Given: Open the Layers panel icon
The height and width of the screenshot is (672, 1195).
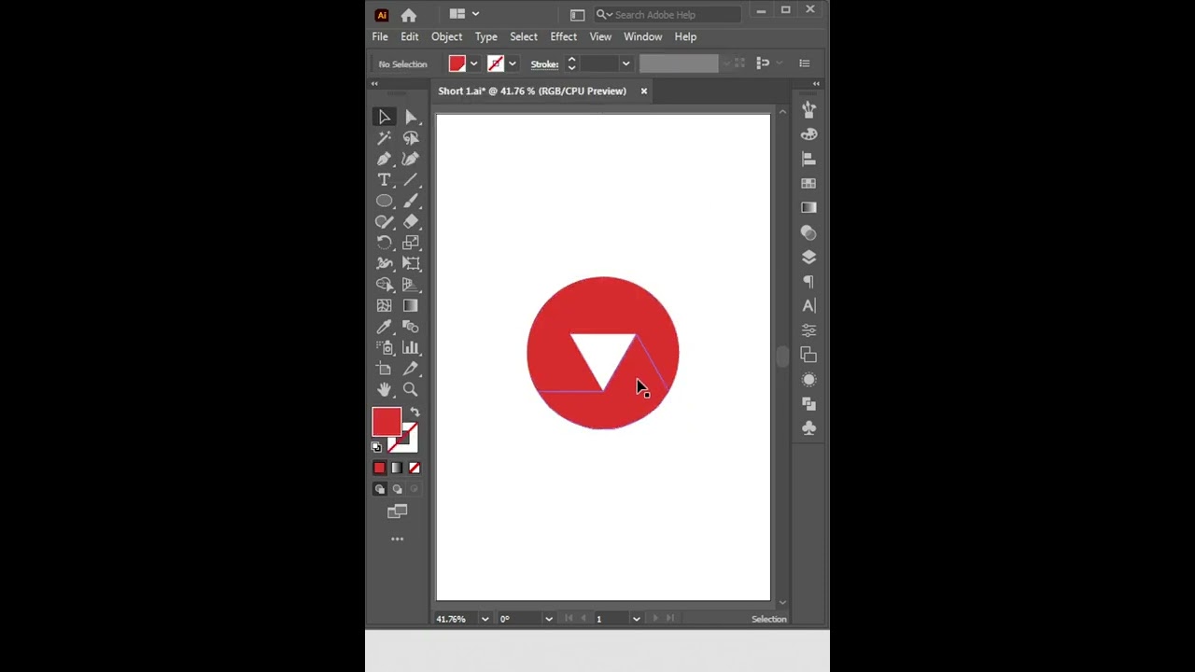Looking at the screenshot, I should (808, 257).
